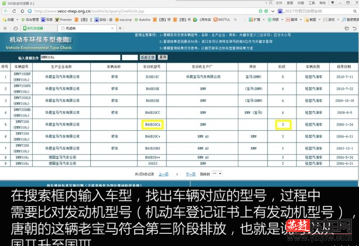Expand the 网银 dropdown arrow
This screenshot has height=246, width=359.
(282, 20)
